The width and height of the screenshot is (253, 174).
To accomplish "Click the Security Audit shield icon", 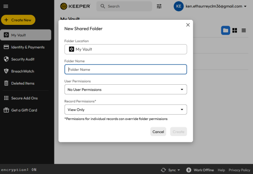I will 6,59.
